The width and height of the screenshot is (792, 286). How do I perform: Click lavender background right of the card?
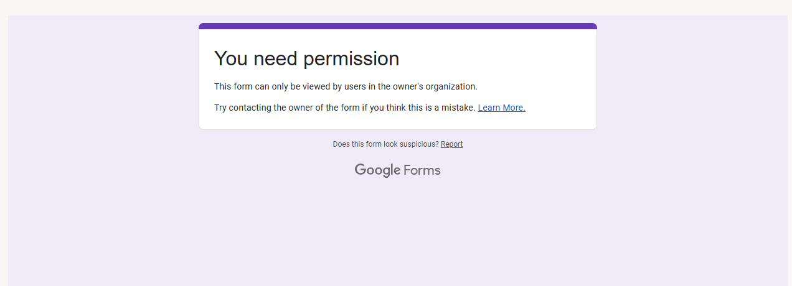pyautogui.click(x=691, y=124)
